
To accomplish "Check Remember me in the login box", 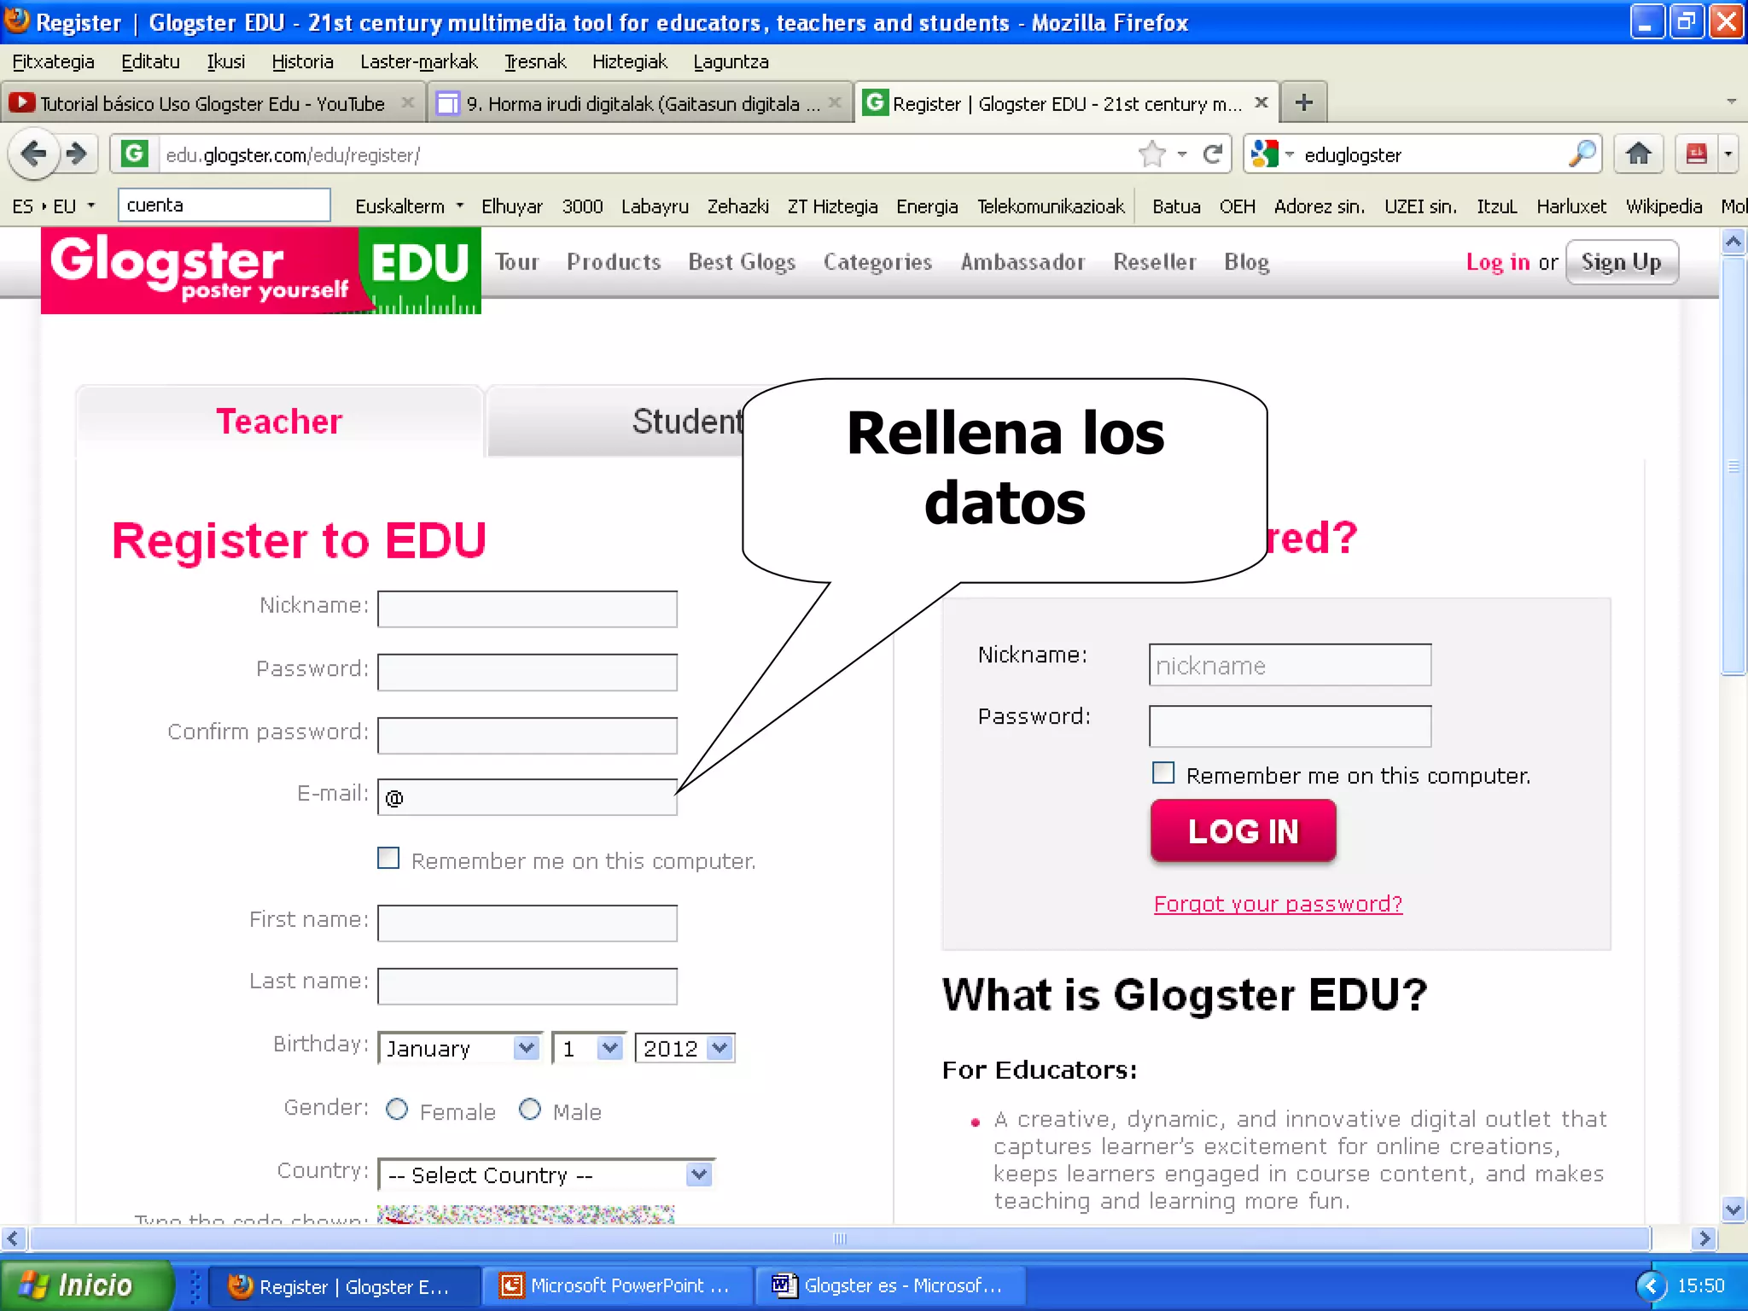I will [1163, 772].
